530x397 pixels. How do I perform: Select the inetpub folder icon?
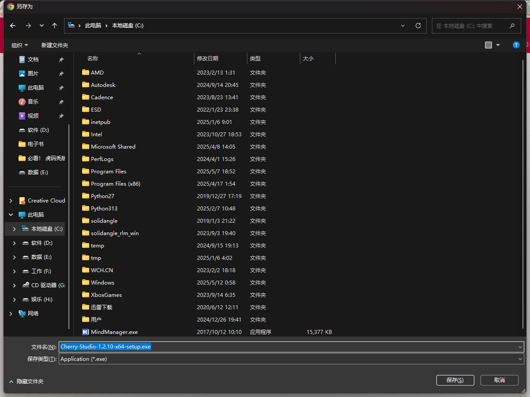86,122
